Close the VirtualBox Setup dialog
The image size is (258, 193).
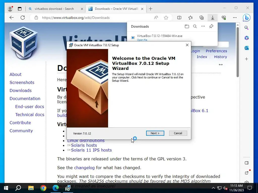(x=187, y=45)
